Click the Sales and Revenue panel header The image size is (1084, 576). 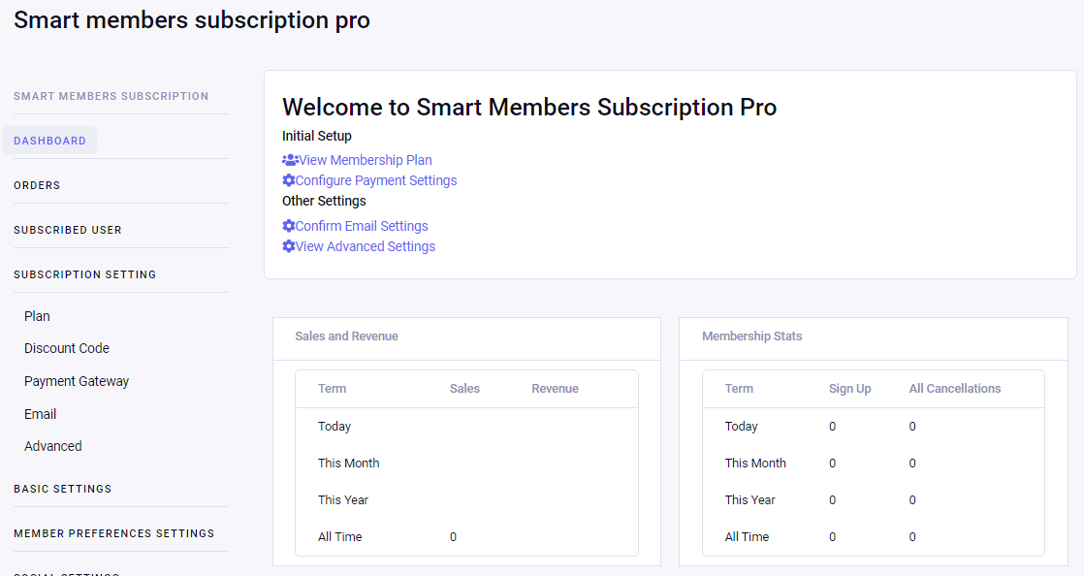coord(346,336)
